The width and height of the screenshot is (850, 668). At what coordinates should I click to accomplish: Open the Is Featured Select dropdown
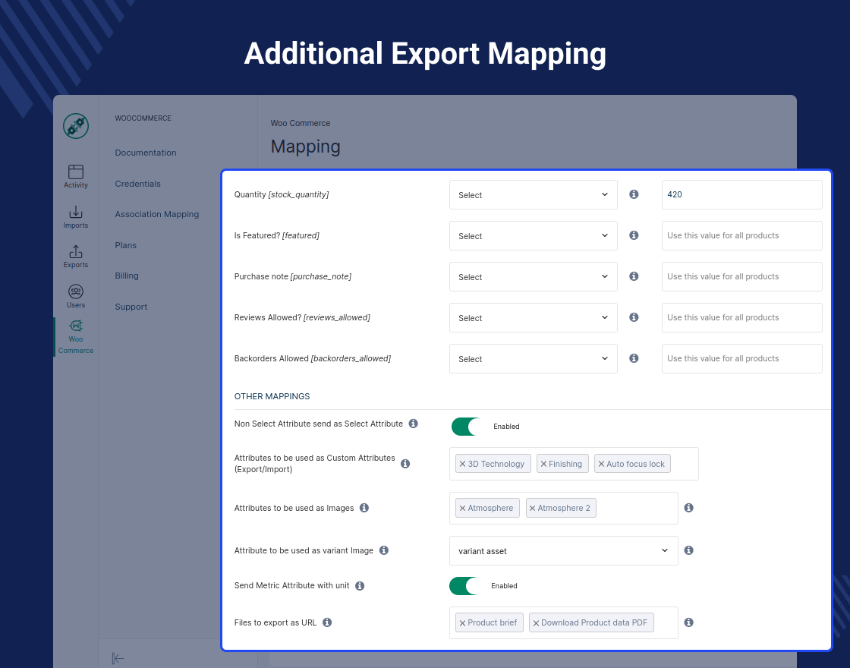click(534, 235)
